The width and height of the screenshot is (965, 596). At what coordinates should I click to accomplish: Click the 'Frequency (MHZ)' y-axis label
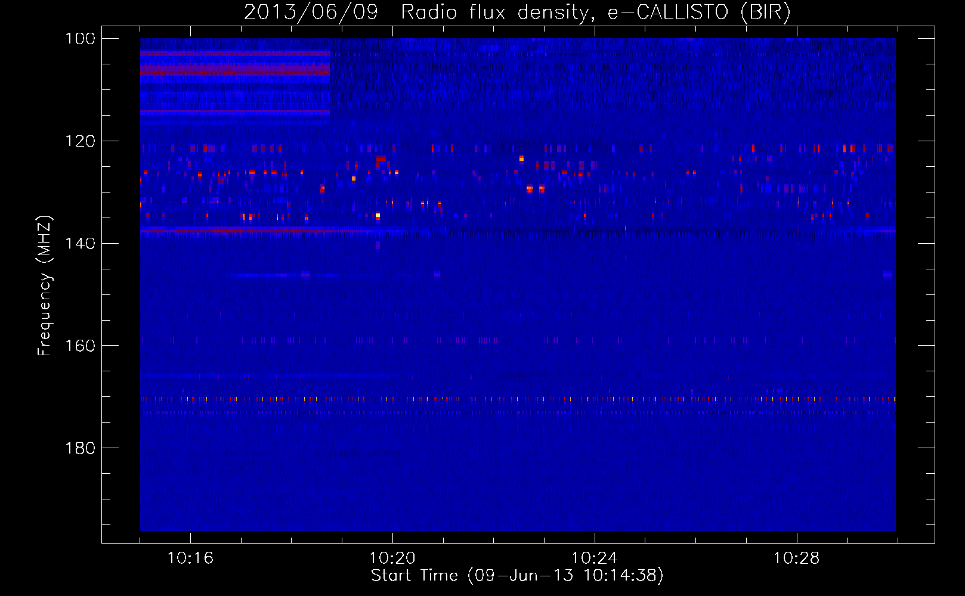(x=45, y=286)
